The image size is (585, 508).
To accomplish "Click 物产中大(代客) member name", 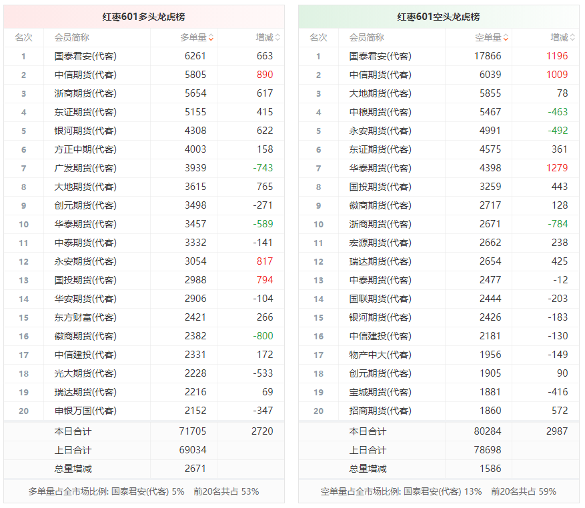I will [380, 355].
